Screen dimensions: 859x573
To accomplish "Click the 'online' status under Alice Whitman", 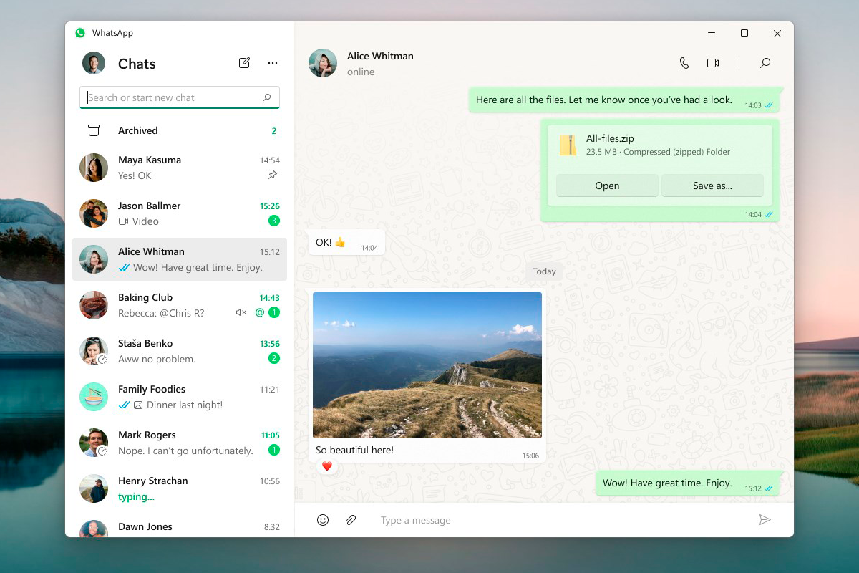I will (x=361, y=72).
